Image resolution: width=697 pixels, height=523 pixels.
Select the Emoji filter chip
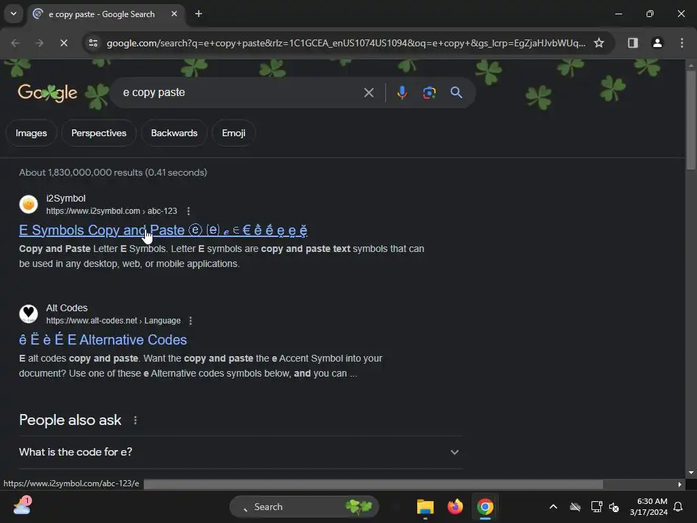pyautogui.click(x=234, y=133)
